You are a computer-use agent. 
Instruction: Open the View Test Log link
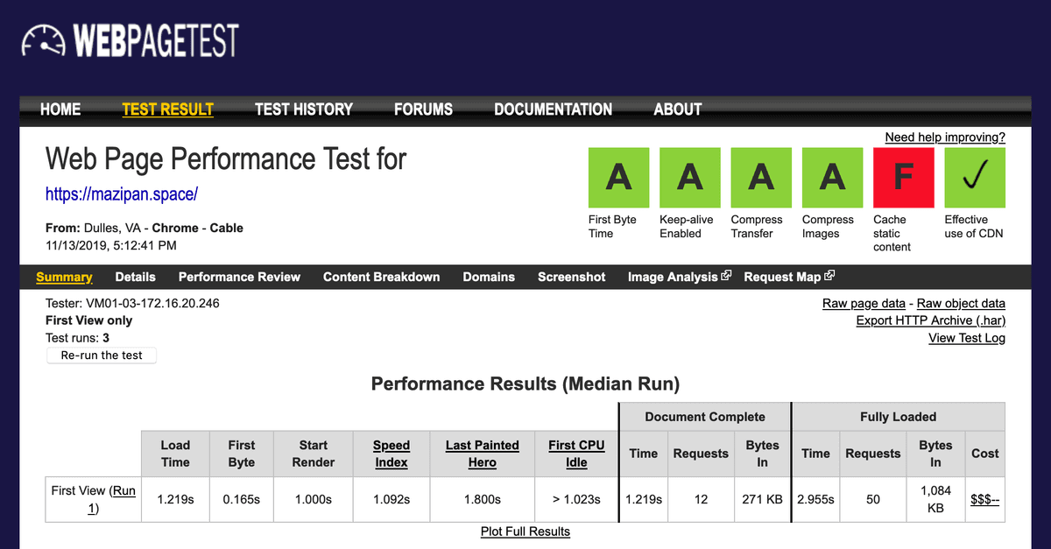(967, 338)
